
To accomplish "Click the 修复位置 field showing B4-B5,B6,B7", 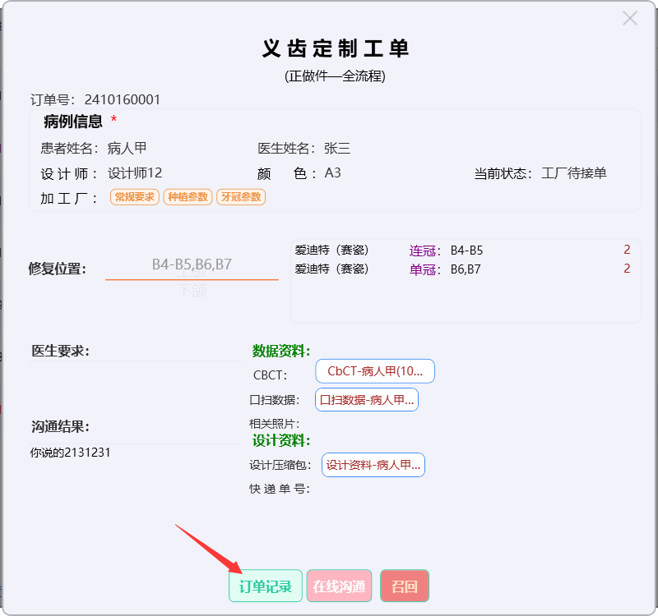I will pos(192,264).
